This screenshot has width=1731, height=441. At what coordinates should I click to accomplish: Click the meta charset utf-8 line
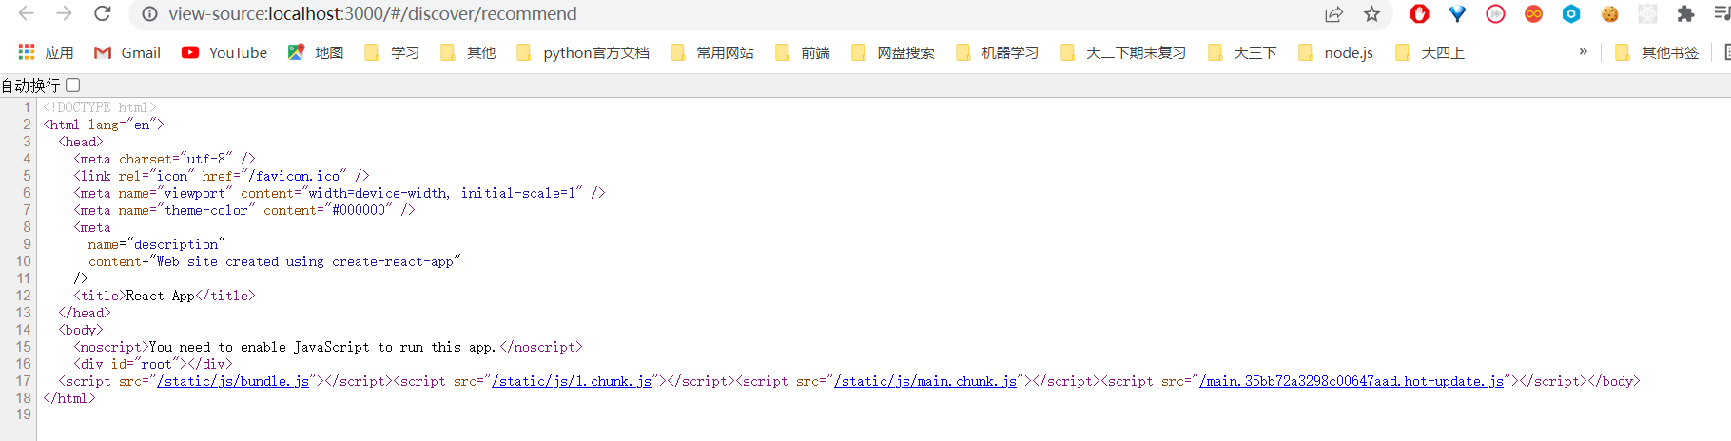pyautogui.click(x=165, y=159)
